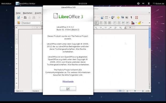Select book mode view layout icon
Image resolution: width=166 pixels, height=103 pixels.
tap(123, 91)
